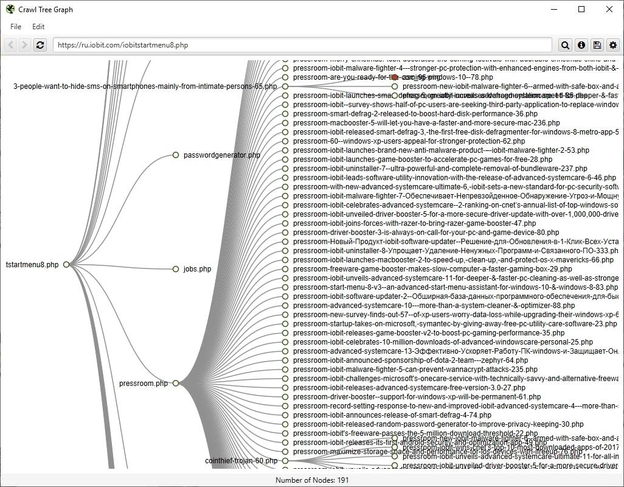
Task: Select pressroom-iobit-celebrates-10-million-downloads node
Action: tap(285, 342)
